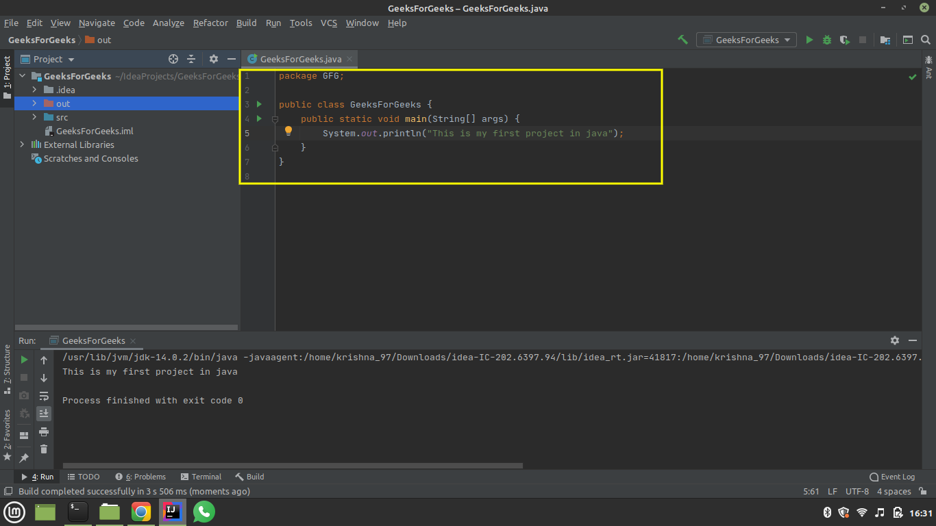Open Project panel gear settings

pyautogui.click(x=214, y=59)
